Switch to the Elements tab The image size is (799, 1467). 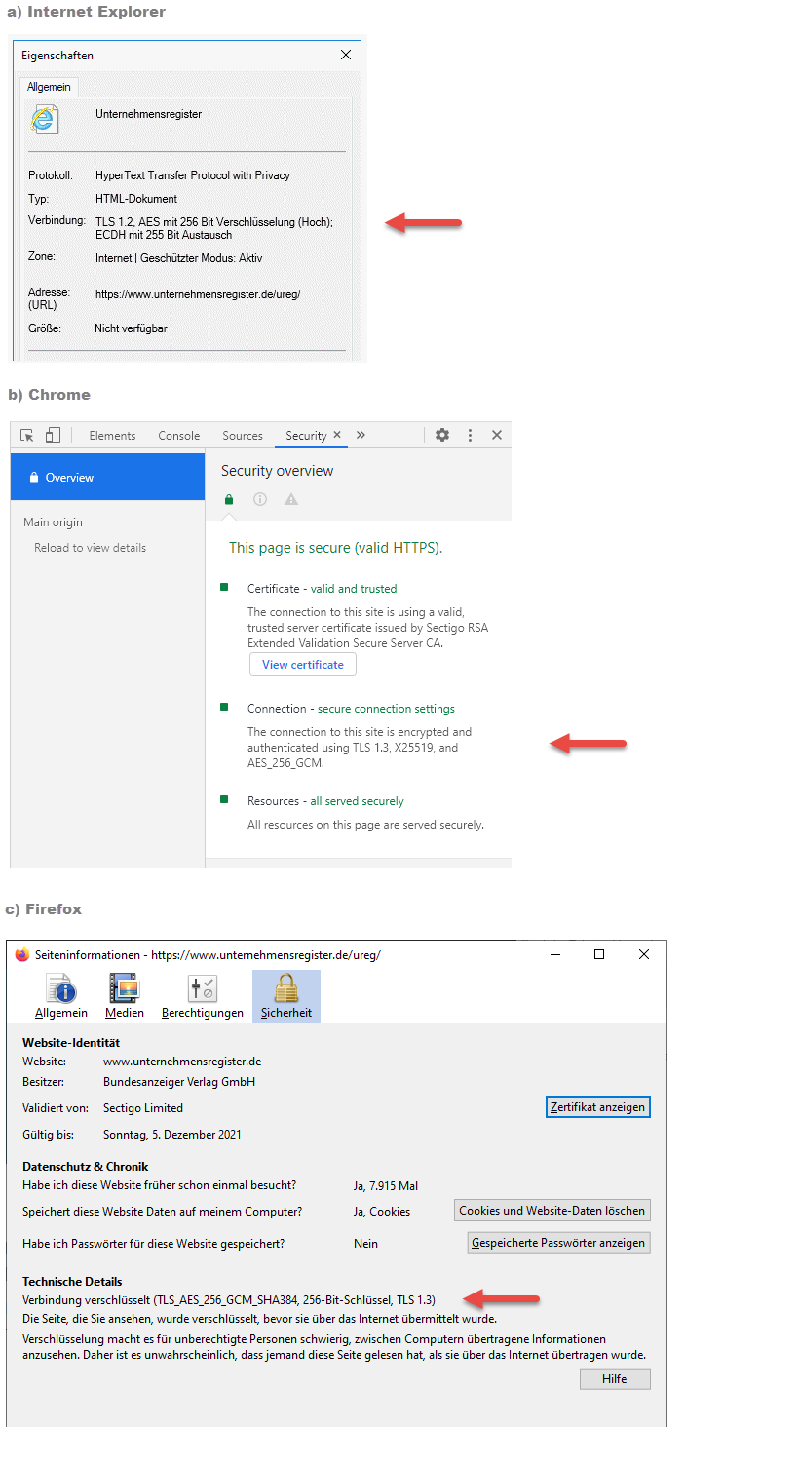(112, 436)
